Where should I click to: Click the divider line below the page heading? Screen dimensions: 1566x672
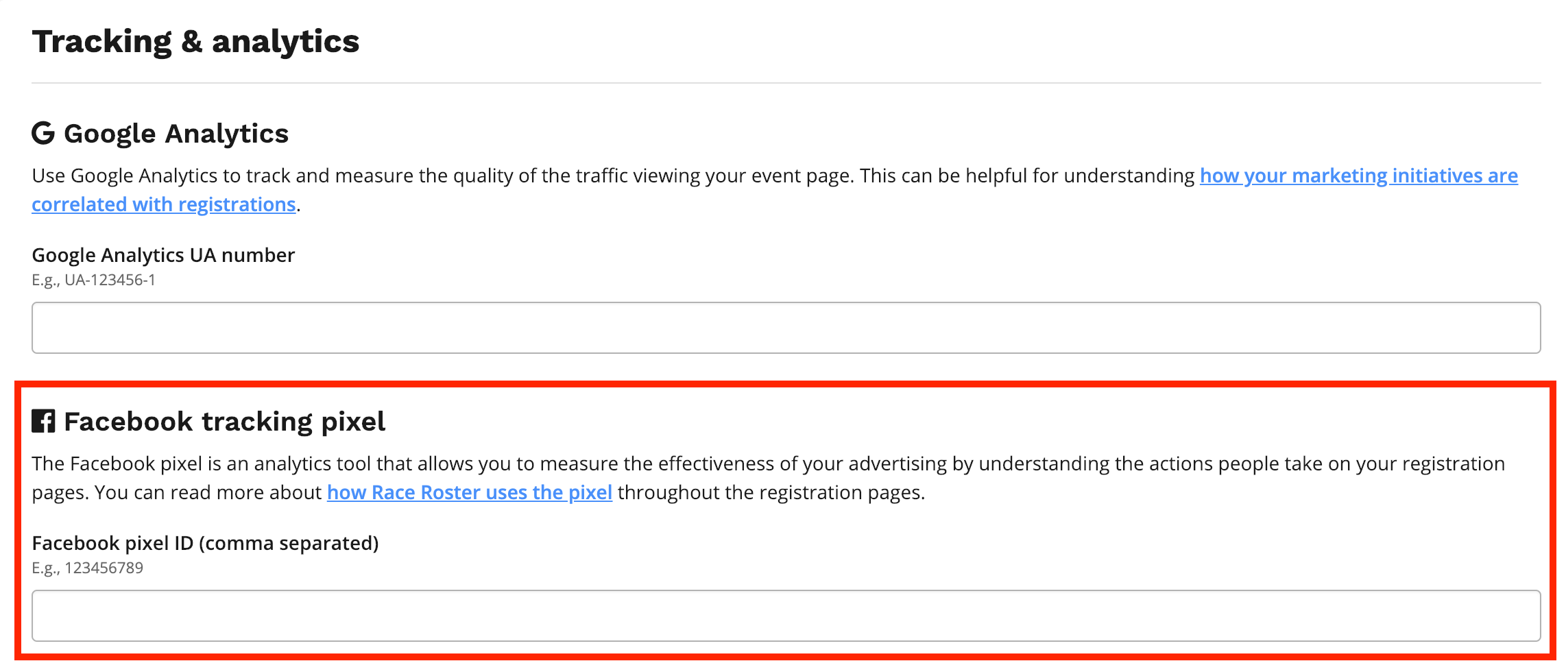pyautogui.click(x=786, y=83)
